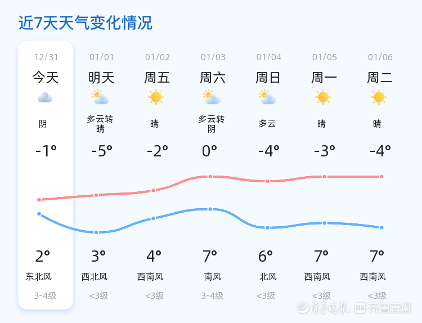The height and width of the screenshot is (323, 422).
Task: Click the blue low-temperature point for 明天
Action: coord(96,232)
